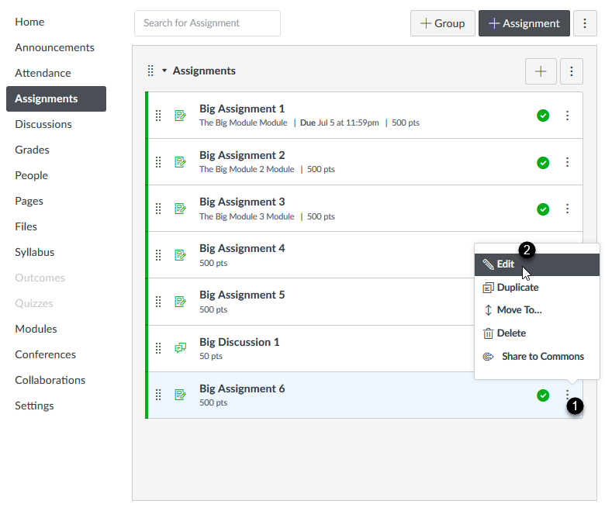Screen dimensions: 605x511
Task: Click the assignment icon beside Big Assignment 2
Action: point(181,162)
